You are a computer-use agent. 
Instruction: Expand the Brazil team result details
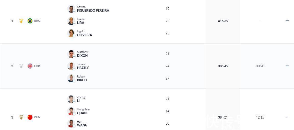[287, 21]
